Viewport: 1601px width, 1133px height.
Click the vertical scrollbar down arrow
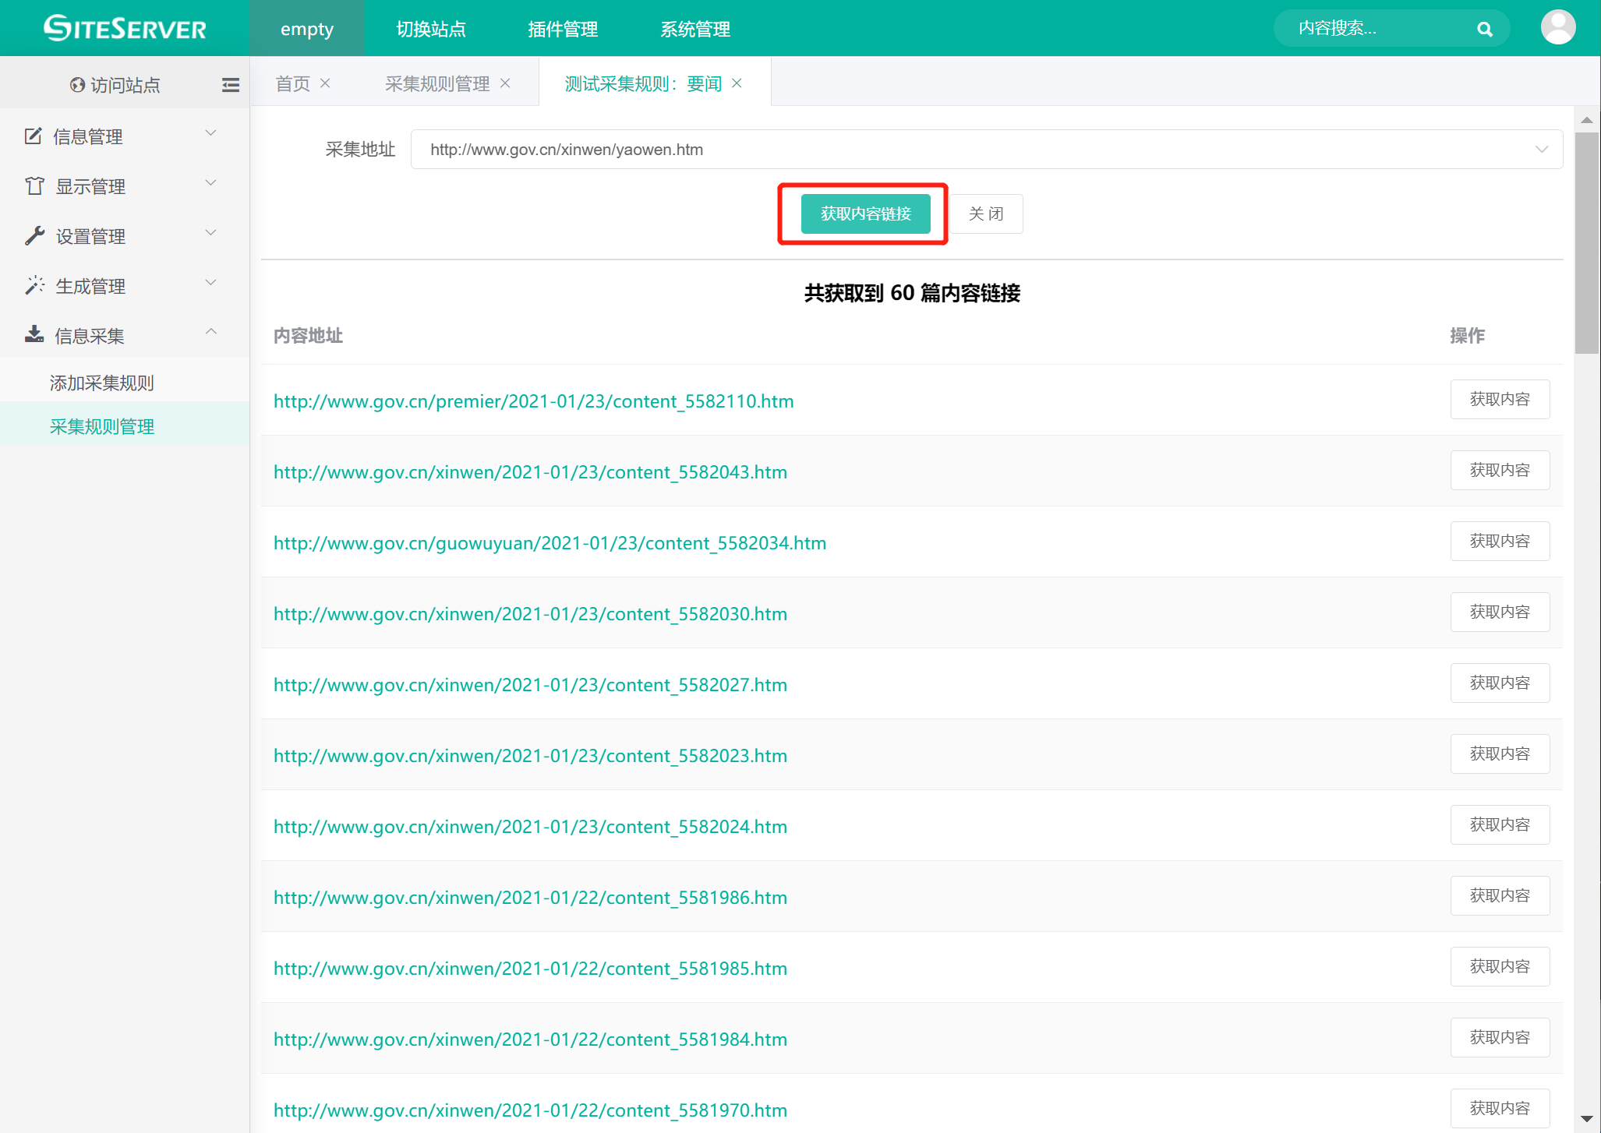[1586, 1119]
